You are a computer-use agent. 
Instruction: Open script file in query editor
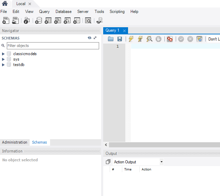point(111,39)
